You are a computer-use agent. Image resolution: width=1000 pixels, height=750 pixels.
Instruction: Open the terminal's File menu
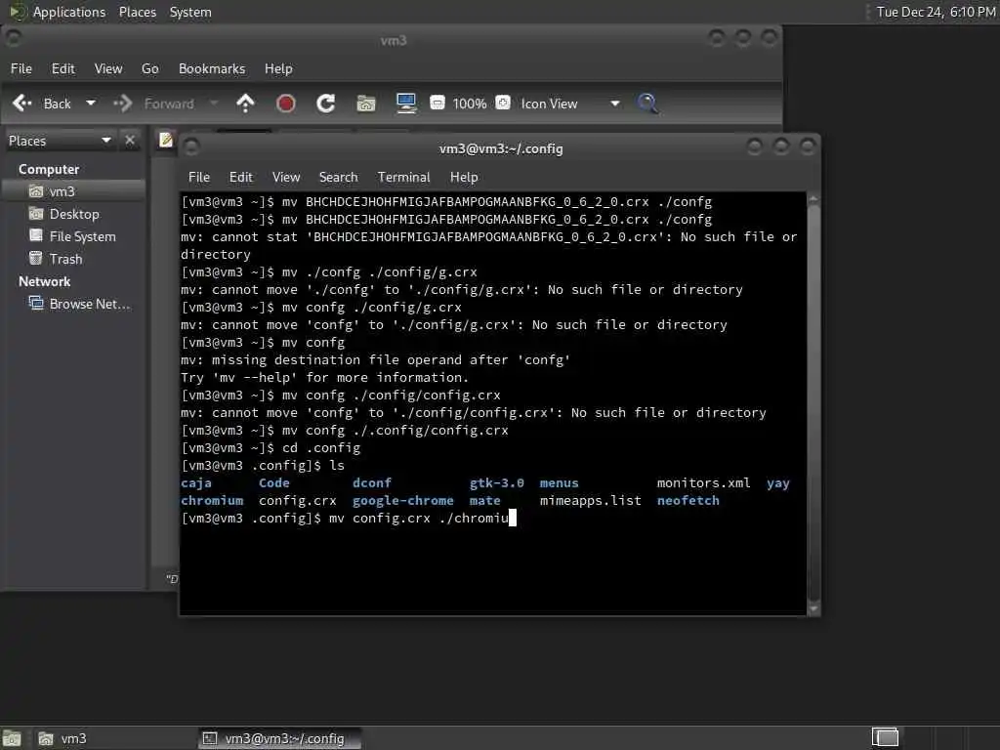pos(199,178)
